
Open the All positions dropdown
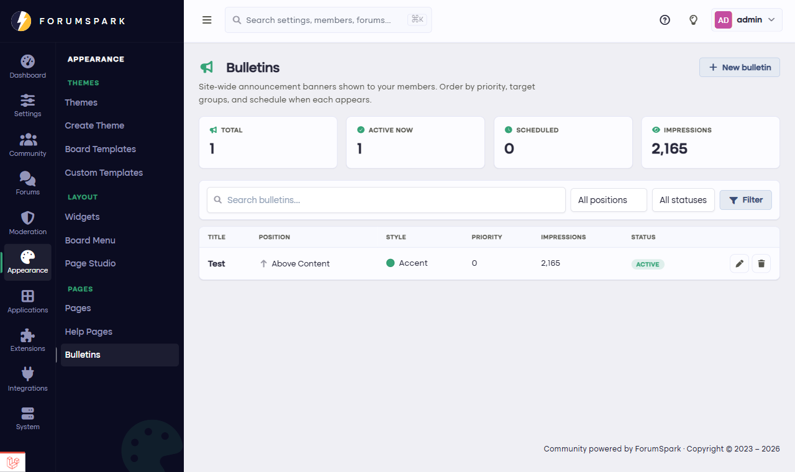(609, 200)
